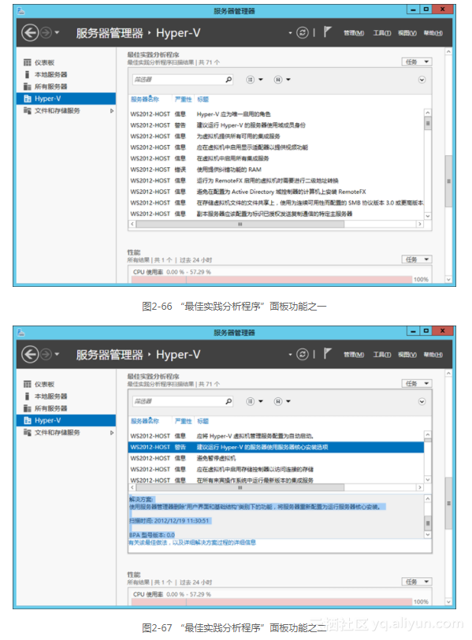The width and height of the screenshot is (472, 640).
Task: Refresh Server Manager in figure 2-66 window
Action: click(x=303, y=32)
